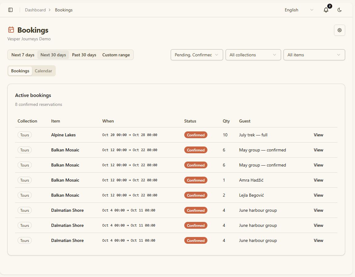Click the Guest column header
This screenshot has width=355, height=277.
point(245,121)
